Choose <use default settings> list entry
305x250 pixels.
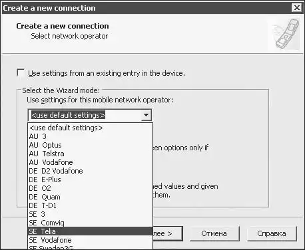pyautogui.click(x=90, y=128)
